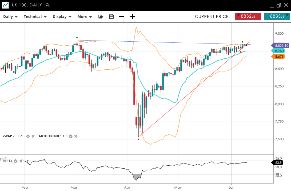Zoom in using the plus icon
The image size is (291, 191).
[x=133, y=17]
